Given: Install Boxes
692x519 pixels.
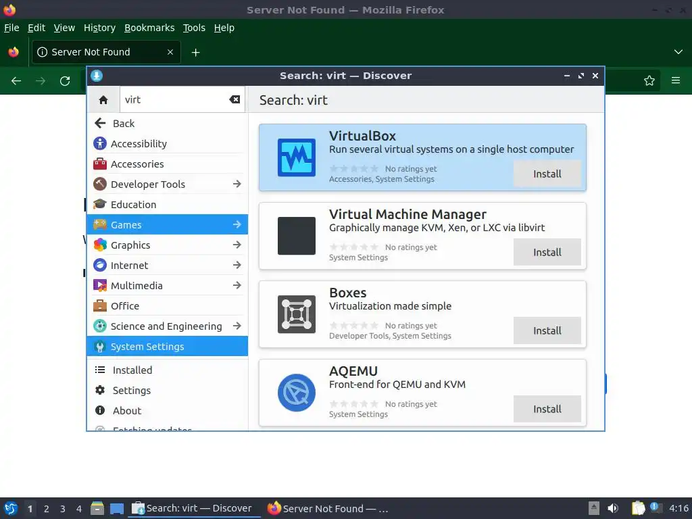Looking at the screenshot, I should [x=547, y=330].
